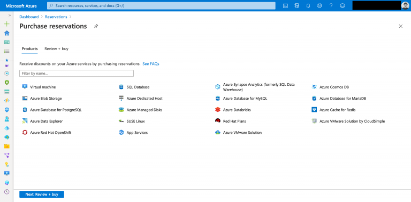Click the Next: Review + buy button
411x202 pixels.
pyautogui.click(x=42, y=195)
